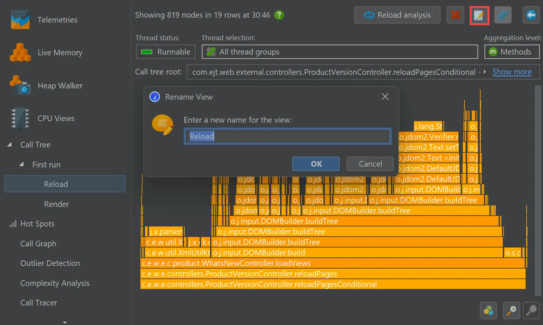Click WhatsNewController.loadViews flame bar
This screenshot has width=543, height=325.
click(333, 263)
